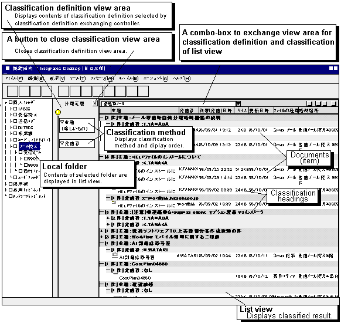Expand the Wo&Flow subject heading
Screen dimensions: 341x323
pyautogui.click(x=101, y=237)
